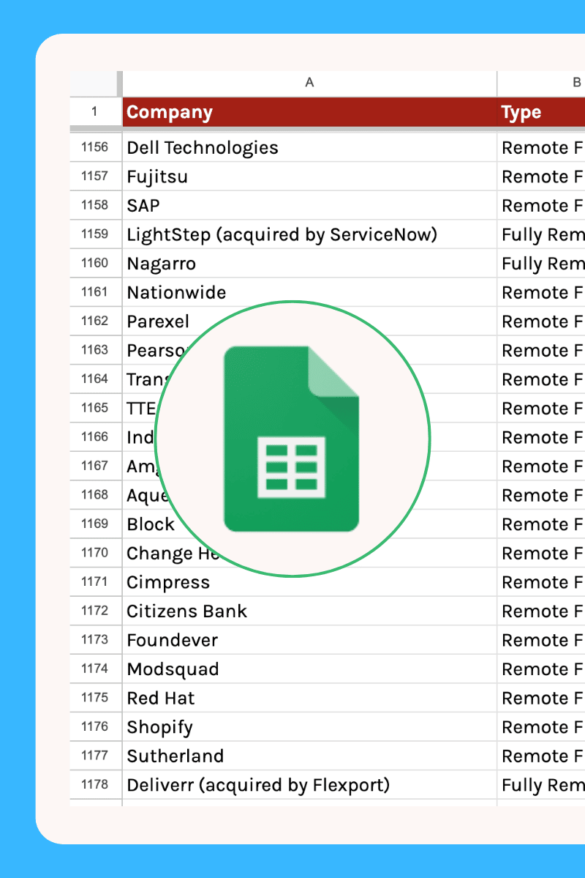Click Fully Rem type cell beside LightStep
The width and height of the screenshot is (585, 878).
[541, 234]
